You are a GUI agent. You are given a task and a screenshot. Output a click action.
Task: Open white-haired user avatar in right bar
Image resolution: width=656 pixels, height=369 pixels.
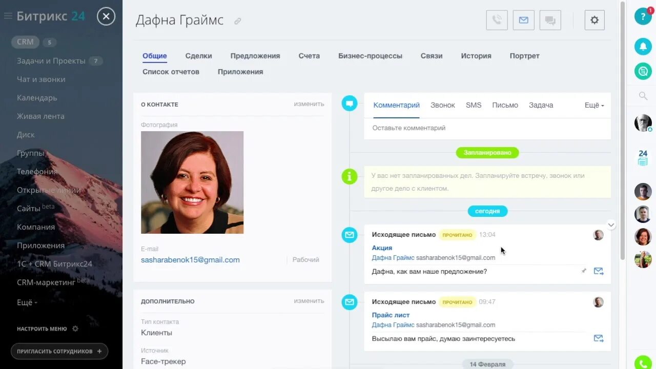click(643, 123)
